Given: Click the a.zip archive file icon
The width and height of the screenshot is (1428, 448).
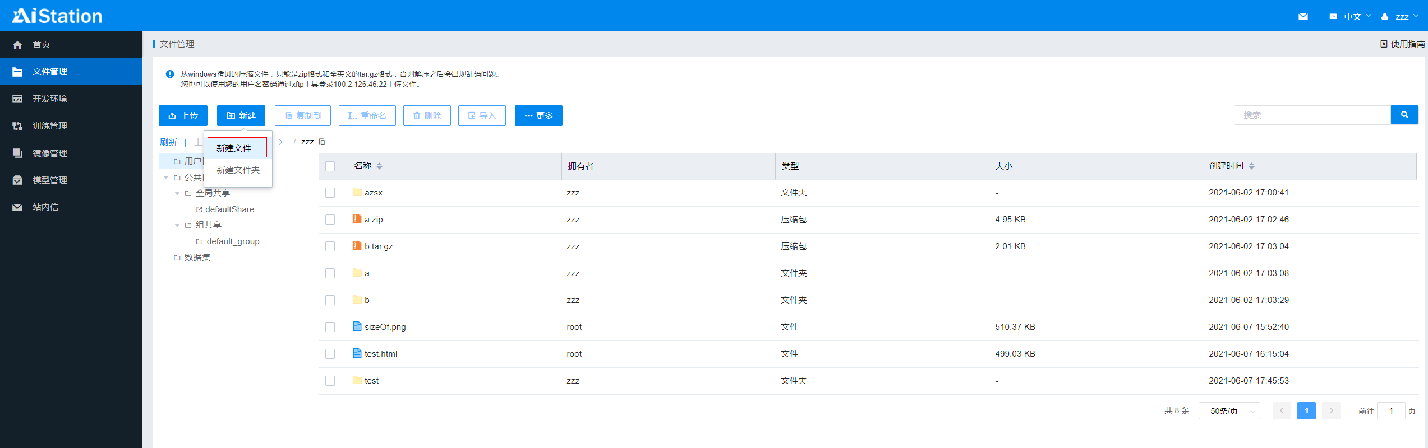Looking at the screenshot, I should [357, 219].
